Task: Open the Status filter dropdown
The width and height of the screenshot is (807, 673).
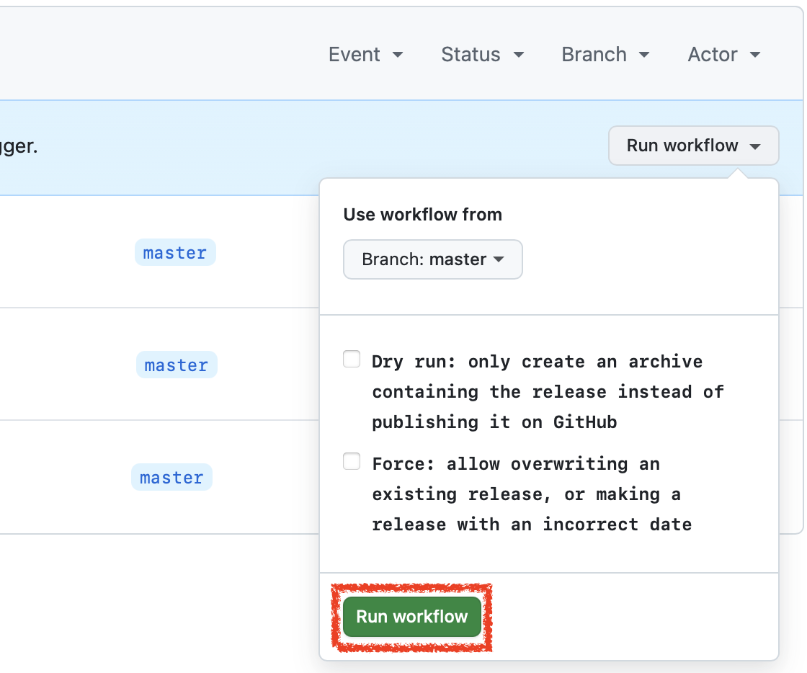Action: pos(483,55)
